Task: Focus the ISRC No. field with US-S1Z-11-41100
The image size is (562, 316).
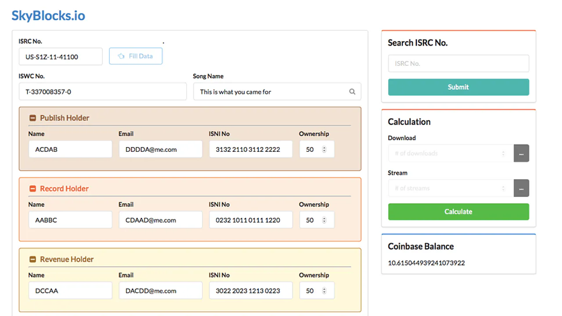Action: point(61,57)
